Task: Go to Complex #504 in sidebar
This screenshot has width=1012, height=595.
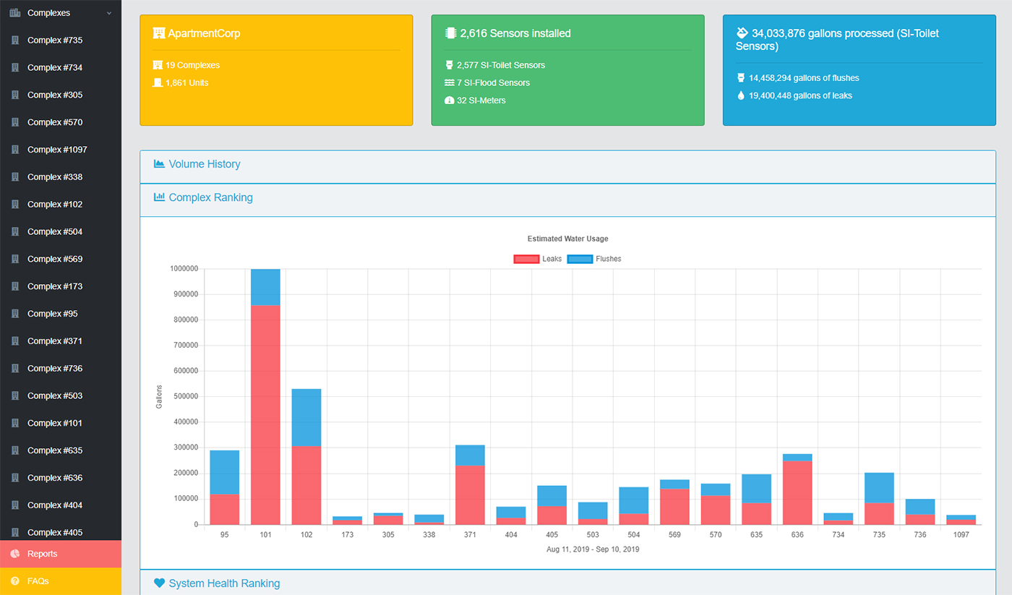Action: click(55, 232)
